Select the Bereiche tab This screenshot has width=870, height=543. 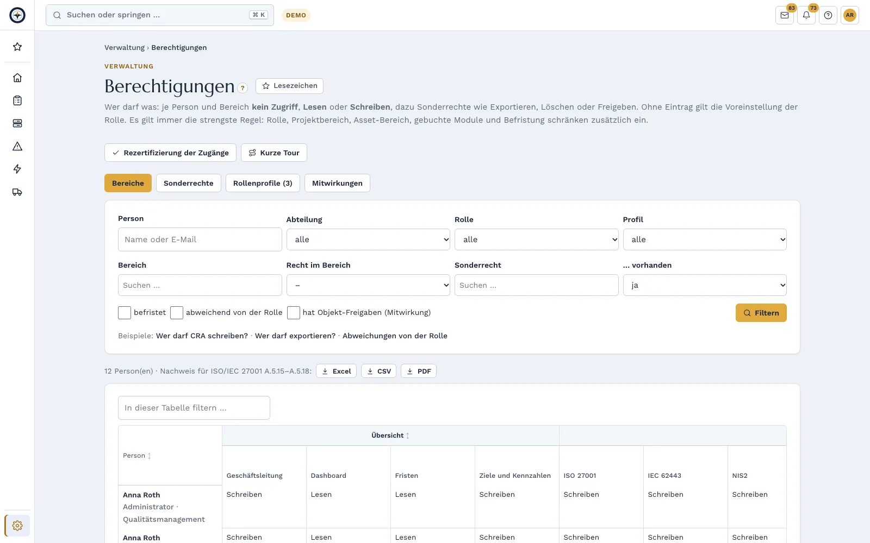(x=128, y=183)
